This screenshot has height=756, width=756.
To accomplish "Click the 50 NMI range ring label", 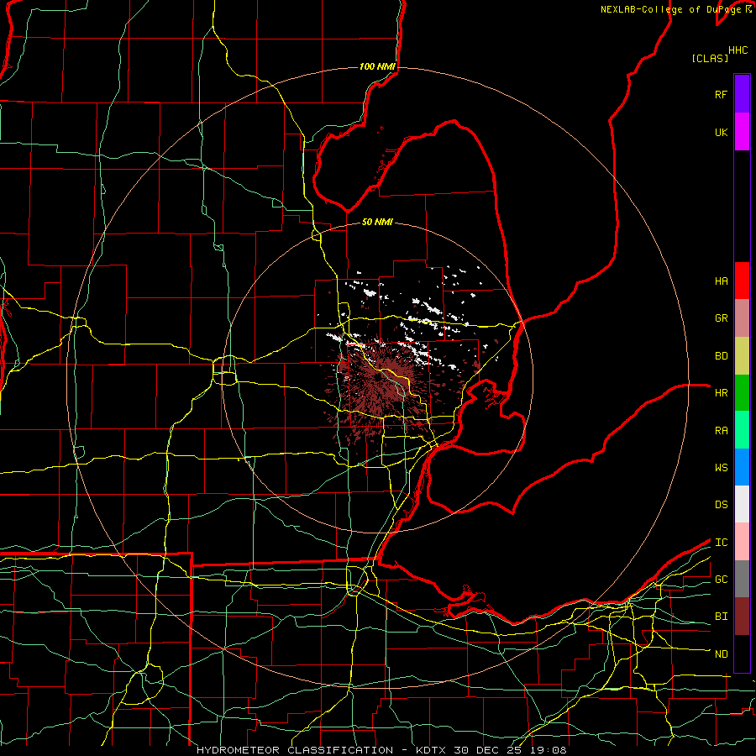I will (377, 222).
